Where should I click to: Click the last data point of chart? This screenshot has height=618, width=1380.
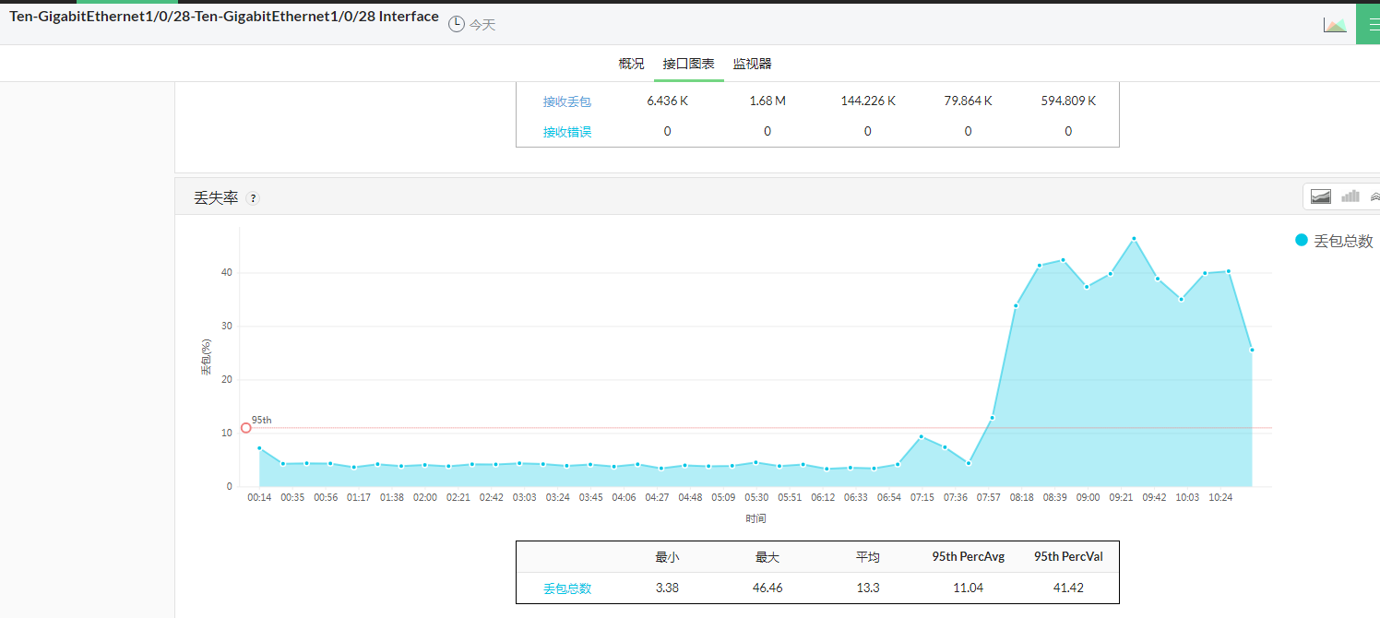pyautogui.click(x=1252, y=350)
